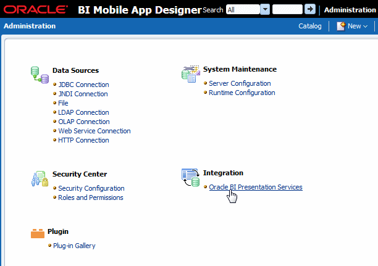The image size is (378, 266).
Task: Click the System Maintenance heading
Action: [x=240, y=69]
